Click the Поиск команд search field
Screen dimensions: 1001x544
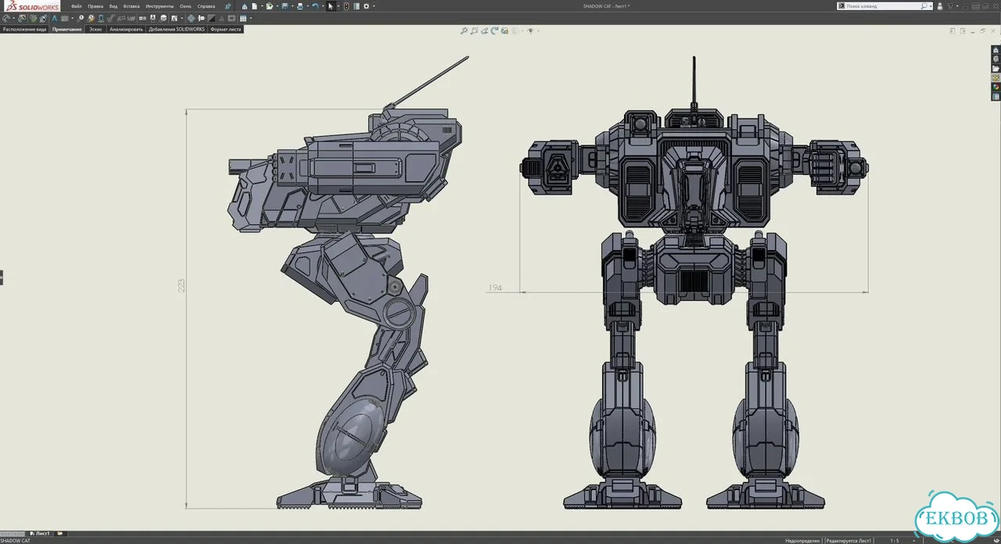[x=886, y=6]
